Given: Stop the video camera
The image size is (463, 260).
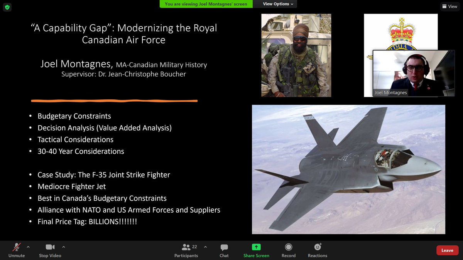Looking at the screenshot, I should coord(50,250).
